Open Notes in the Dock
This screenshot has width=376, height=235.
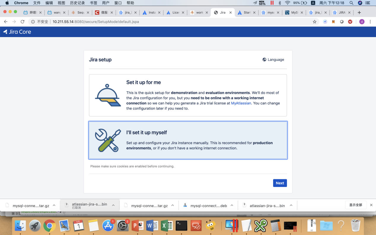click(93, 226)
